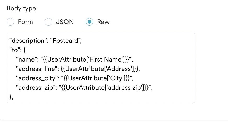Click on the "description": "Postcard" line
228x122 pixels.
[45, 41]
